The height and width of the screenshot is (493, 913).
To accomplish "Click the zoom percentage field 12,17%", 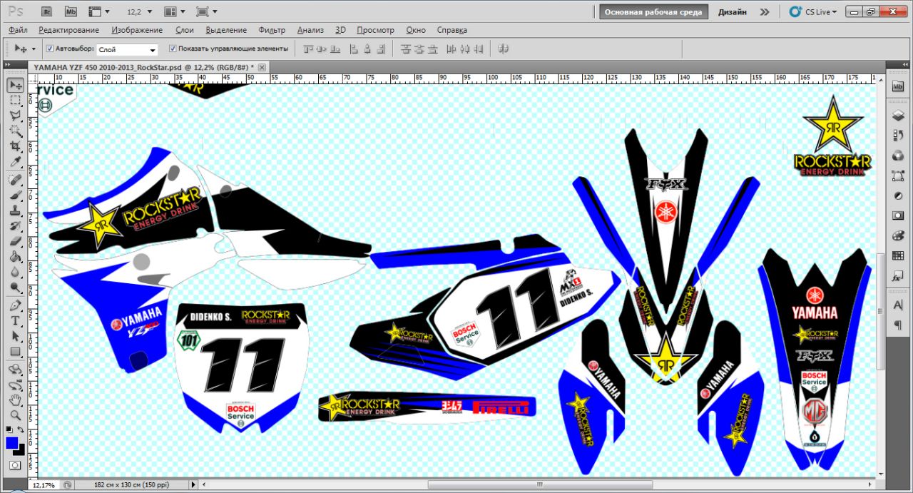I will click(42, 485).
